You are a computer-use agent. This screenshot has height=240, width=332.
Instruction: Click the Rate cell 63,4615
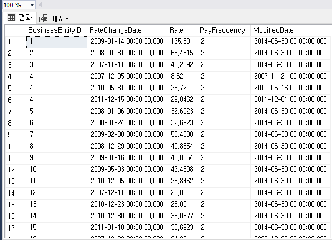[182, 53]
